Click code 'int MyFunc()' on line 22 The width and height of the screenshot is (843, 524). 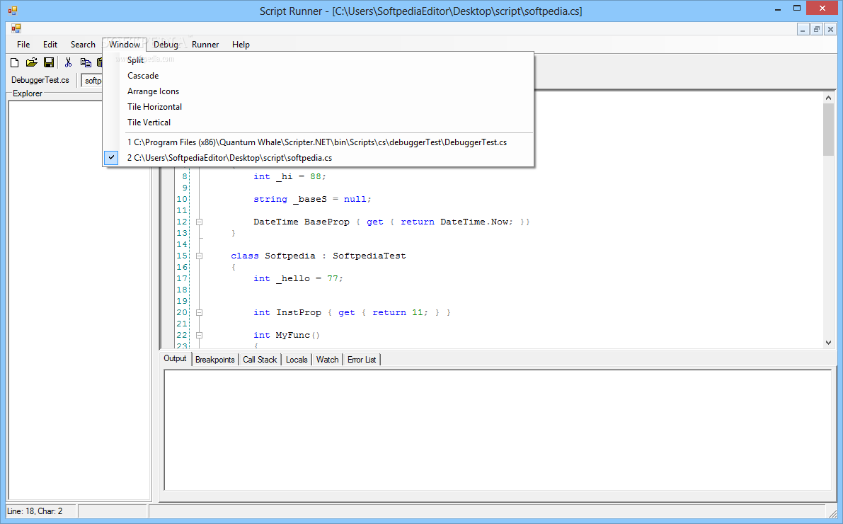point(287,335)
